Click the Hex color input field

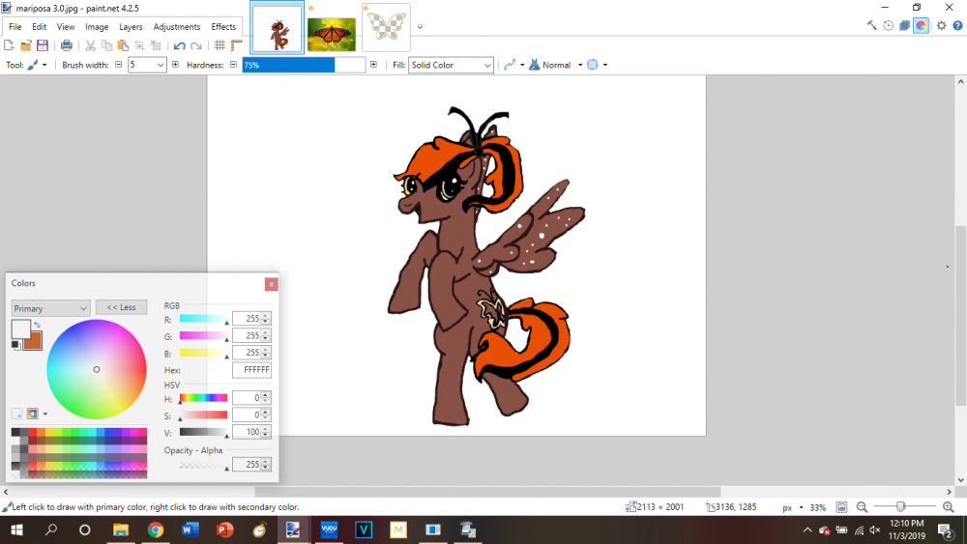click(251, 370)
